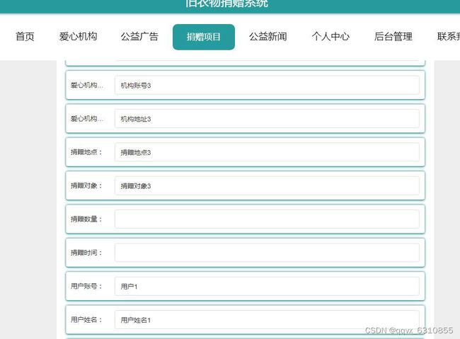Click the 爱心机构 label beside 机构账号3
The image size is (460, 339).
coord(87,85)
